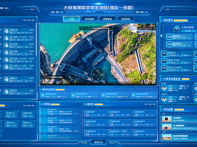197x147 pixels.
Task: Pan camera down with the down arrow
Action: [98, 79]
